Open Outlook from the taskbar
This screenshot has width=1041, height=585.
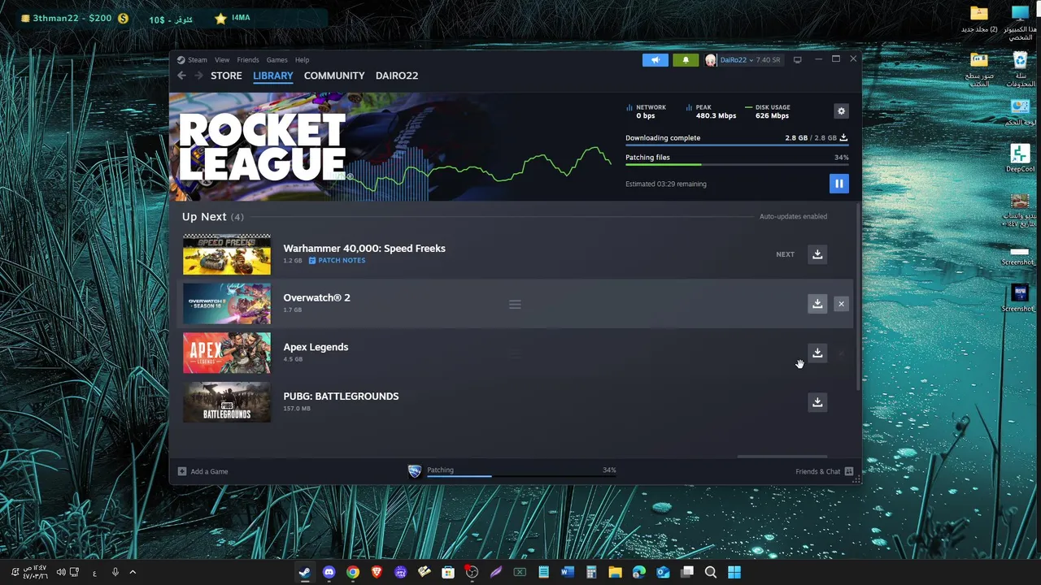tap(663, 572)
